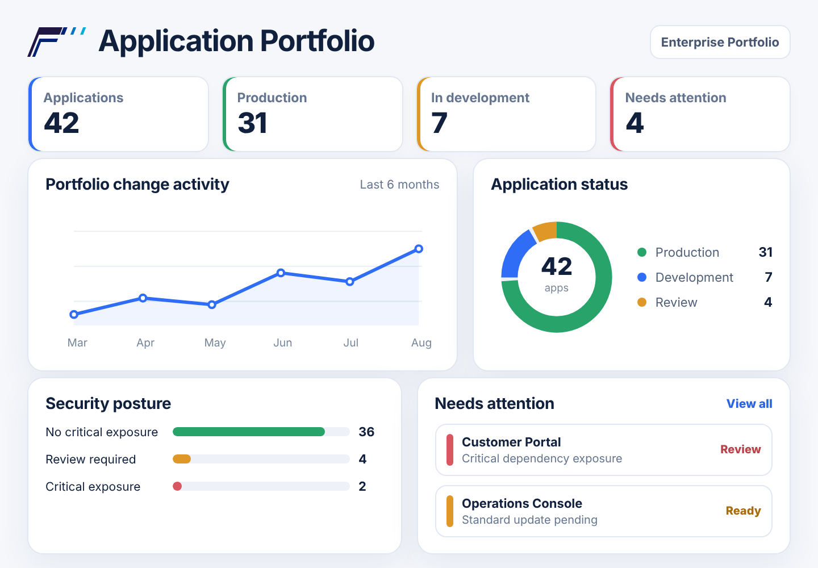Click the Needs attention list heading
Screen dimensions: 818x568
coord(495,403)
